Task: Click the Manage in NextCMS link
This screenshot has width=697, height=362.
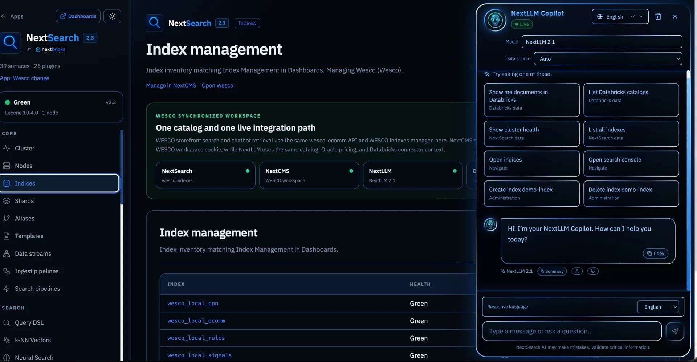Action: pos(171,85)
